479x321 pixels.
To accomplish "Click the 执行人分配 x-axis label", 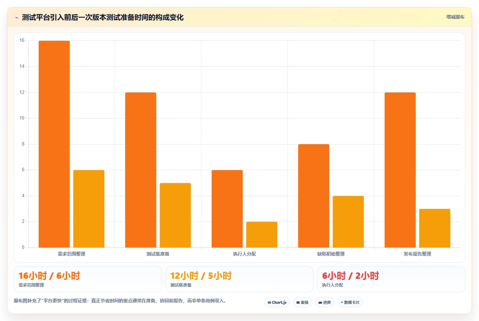I will 244,254.
